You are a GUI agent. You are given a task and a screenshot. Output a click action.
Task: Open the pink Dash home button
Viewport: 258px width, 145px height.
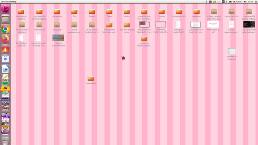coord(5,8)
